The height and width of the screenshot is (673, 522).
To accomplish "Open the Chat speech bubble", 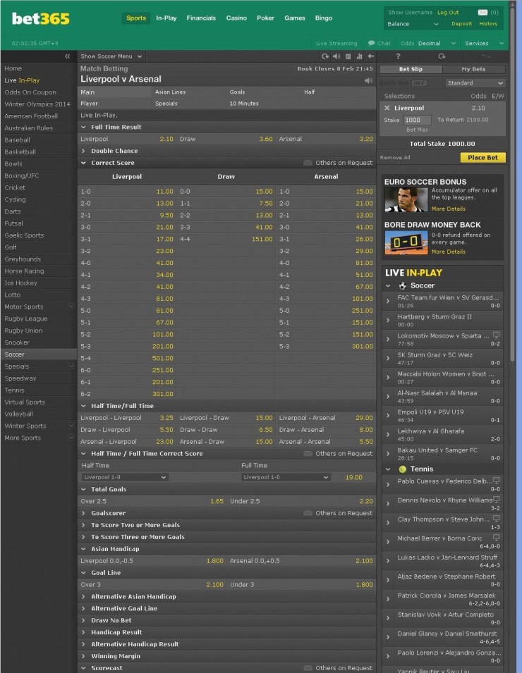I will (x=380, y=44).
